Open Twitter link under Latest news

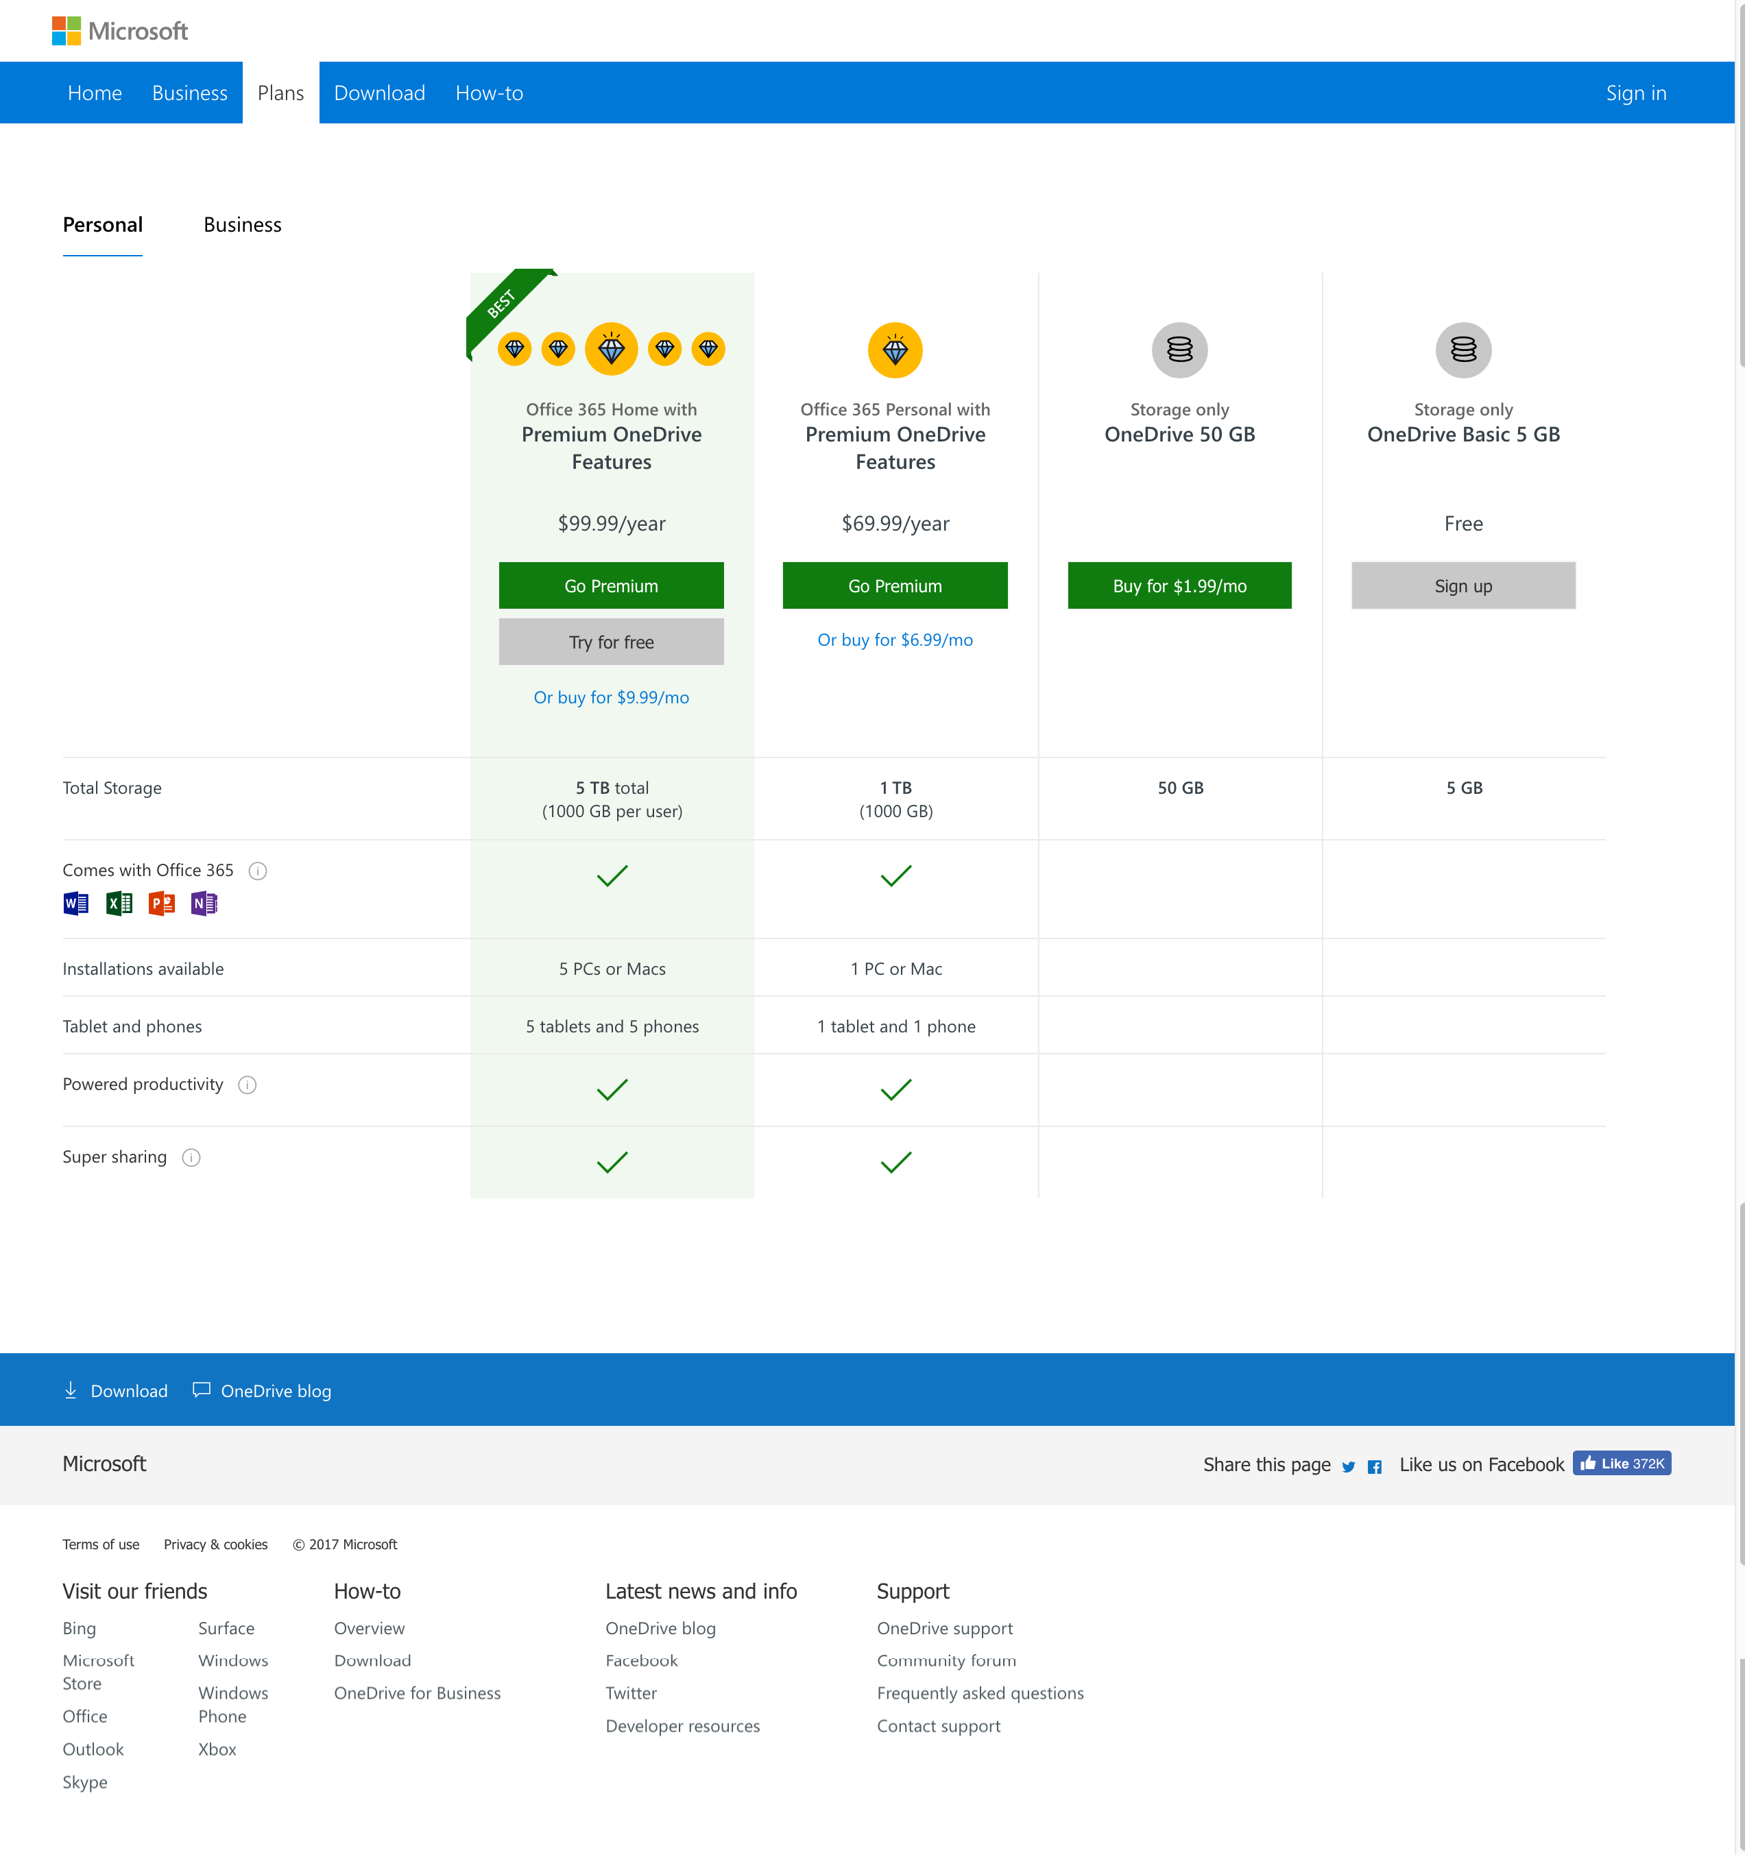click(631, 1693)
